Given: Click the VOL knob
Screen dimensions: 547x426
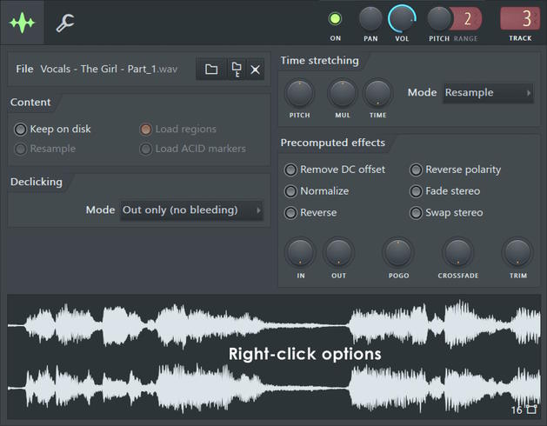Looking at the screenshot, I should pyautogui.click(x=402, y=18).
